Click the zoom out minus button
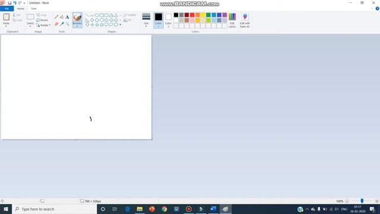380x214 pixels. click(347, 201)
